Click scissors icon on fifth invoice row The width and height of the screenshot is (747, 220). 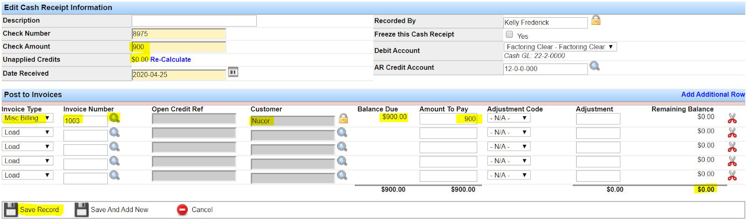pyautogui.click(x=732, y=176)
